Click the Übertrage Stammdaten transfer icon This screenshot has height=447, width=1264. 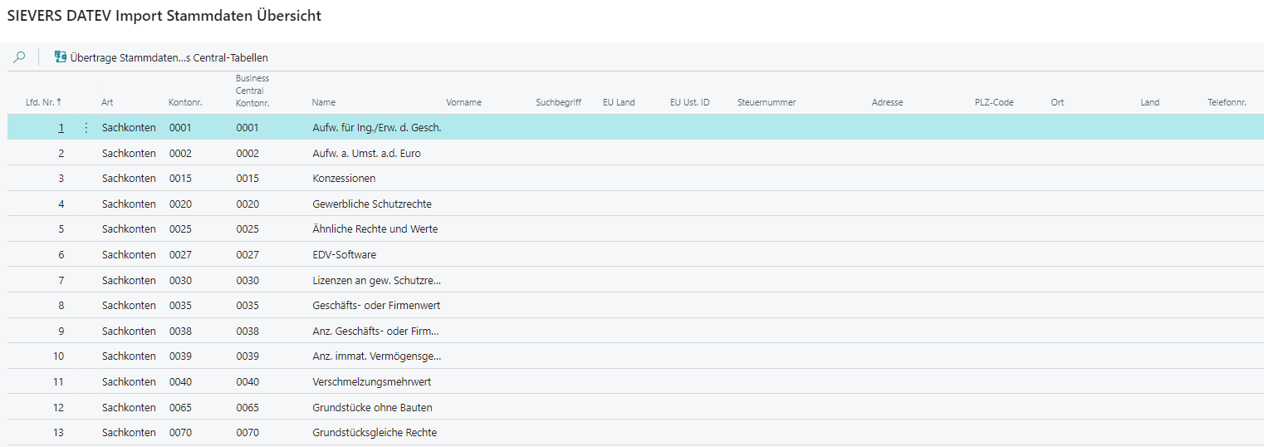pyautogui.click(x=61, y=57)
